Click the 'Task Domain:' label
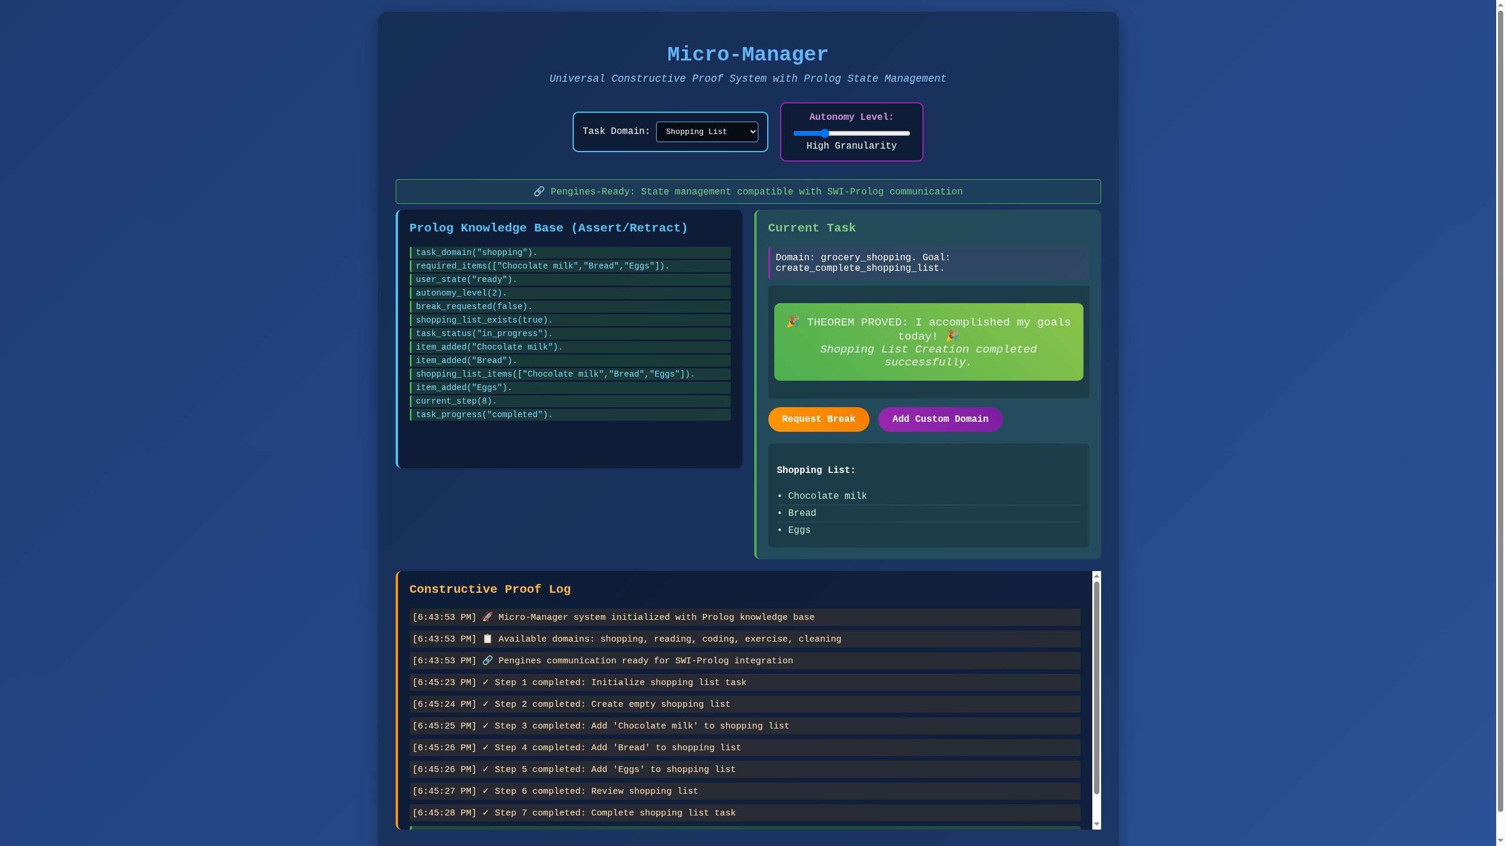 pos(616,131)
